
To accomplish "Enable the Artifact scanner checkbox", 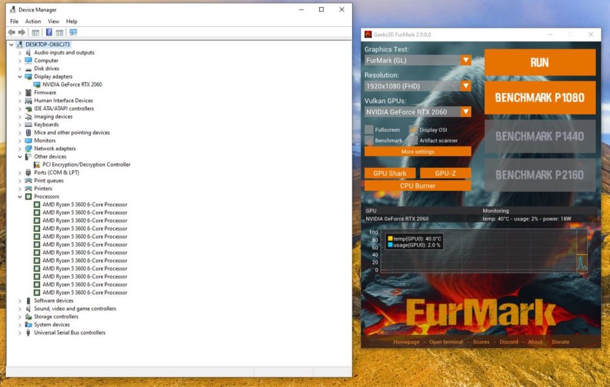I will click(413, 140).
